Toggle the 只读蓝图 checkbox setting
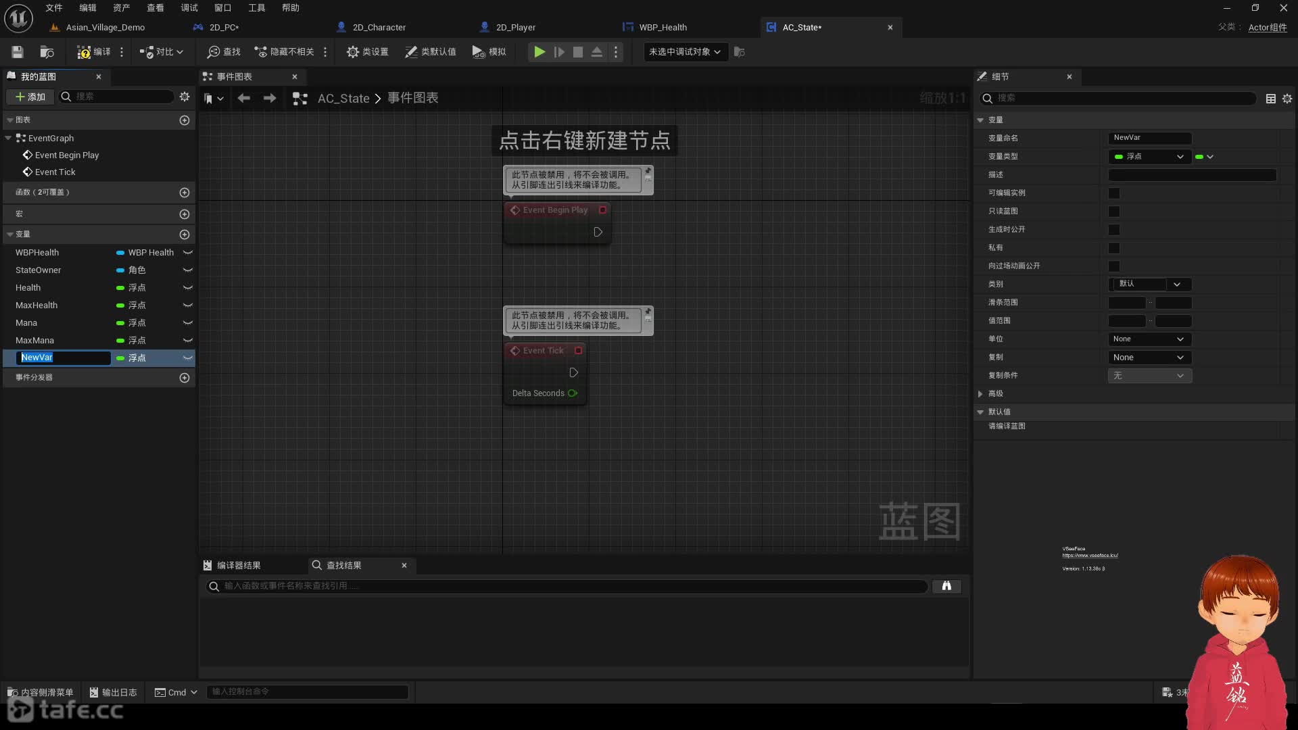This screenshot has height=730, width=1298. [x=1113, y=210]
